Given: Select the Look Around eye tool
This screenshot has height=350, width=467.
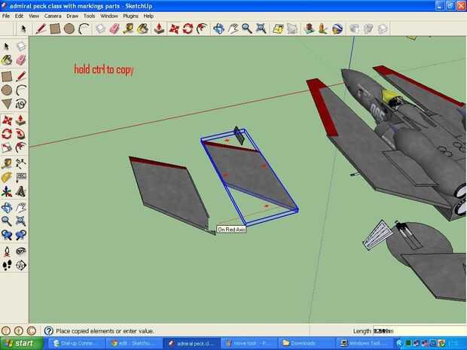Looking at the screenshot, I should coord(21,251).
